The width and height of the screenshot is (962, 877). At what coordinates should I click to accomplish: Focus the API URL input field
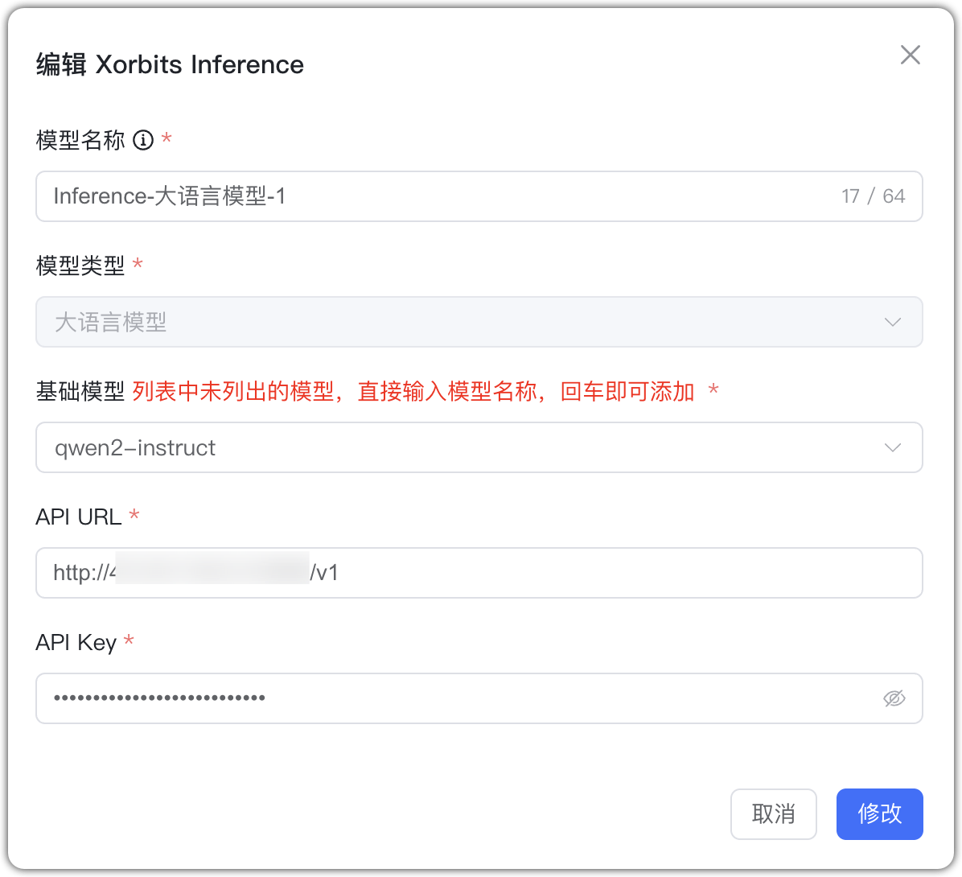coord(479,573)
